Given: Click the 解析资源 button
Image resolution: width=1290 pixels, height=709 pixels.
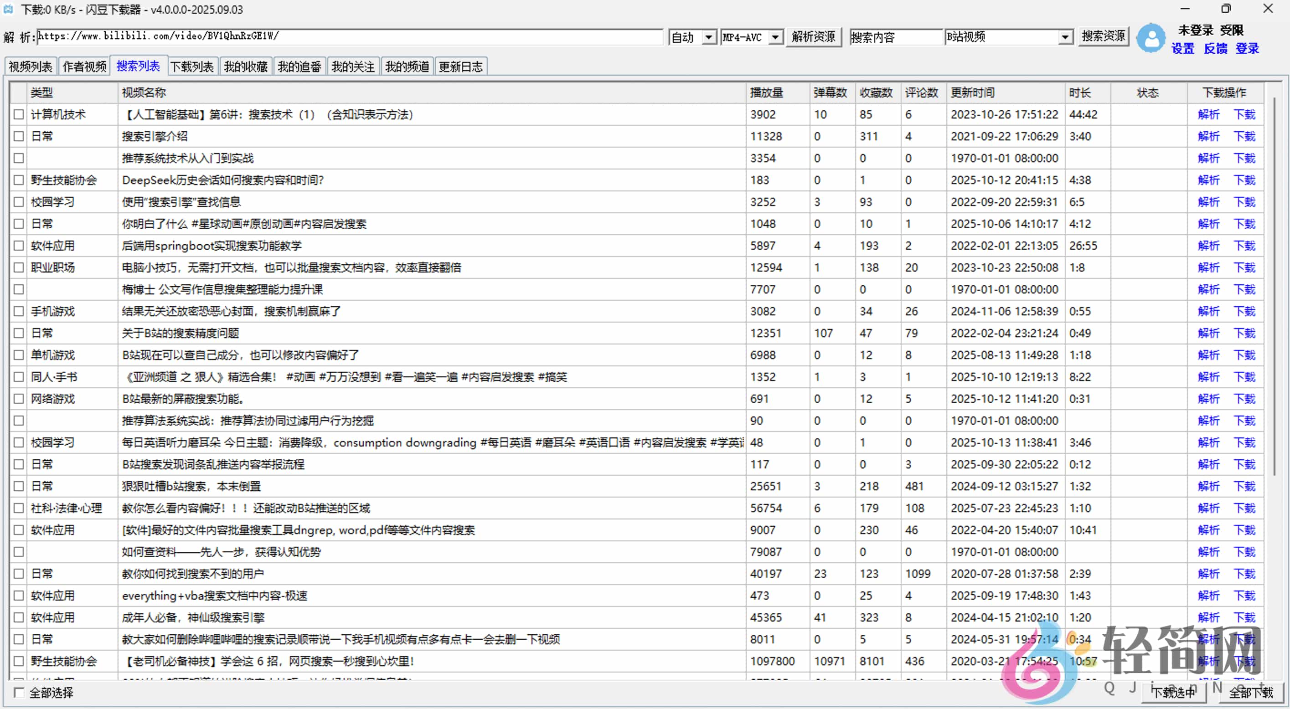Looking at the screenshot, I should click(813, 36).
